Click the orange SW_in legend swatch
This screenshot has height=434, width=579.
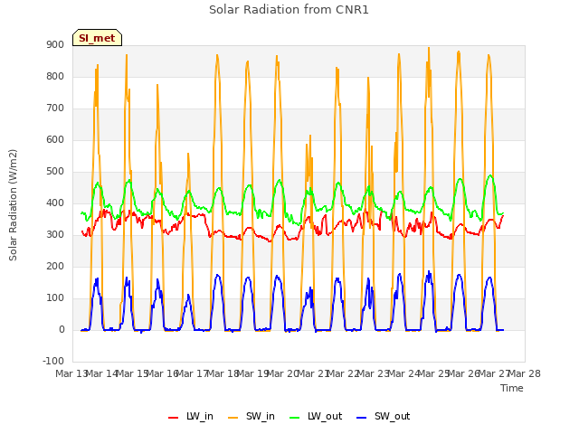coord(233,418)
